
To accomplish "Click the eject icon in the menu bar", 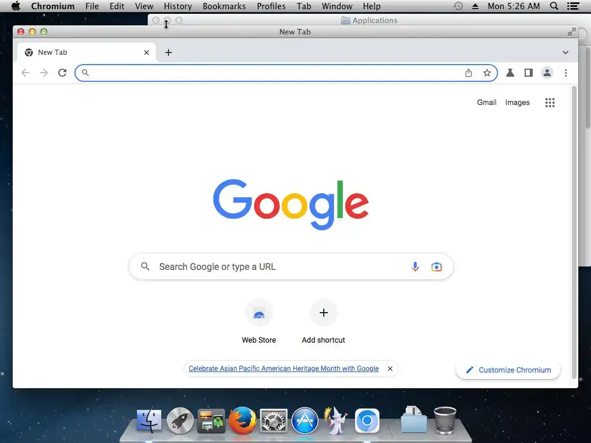I will (476, 6).
